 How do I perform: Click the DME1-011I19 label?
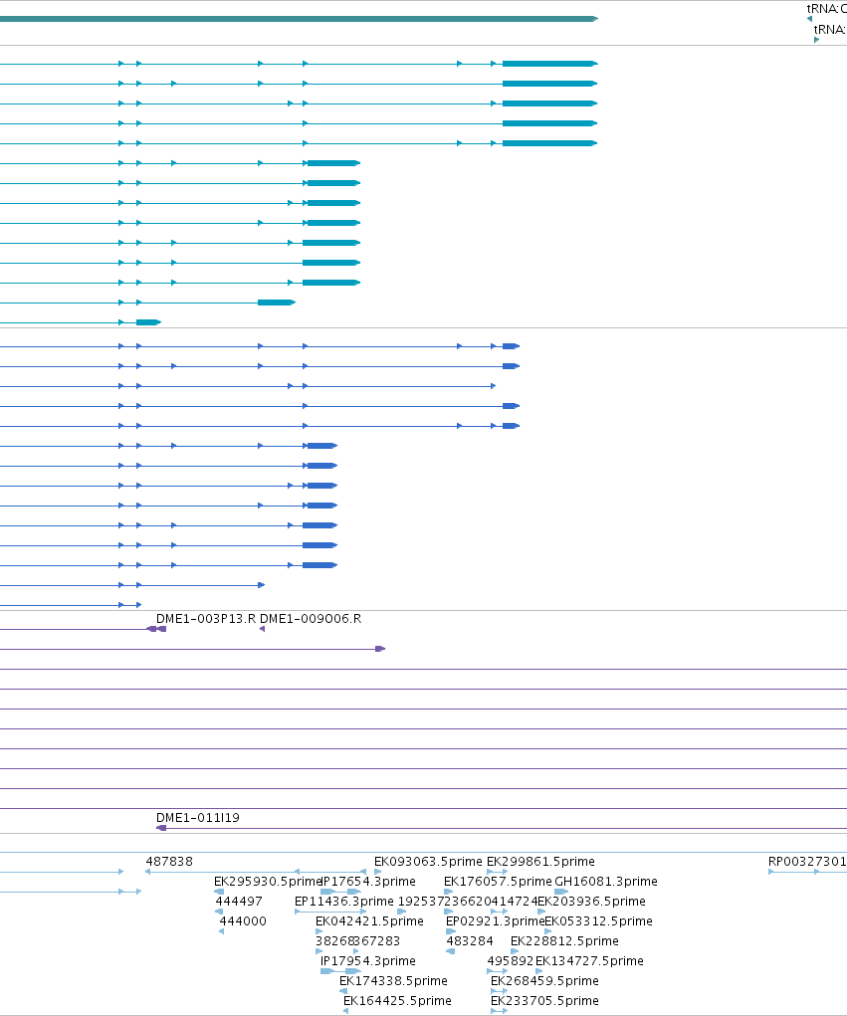coord(198,818)
